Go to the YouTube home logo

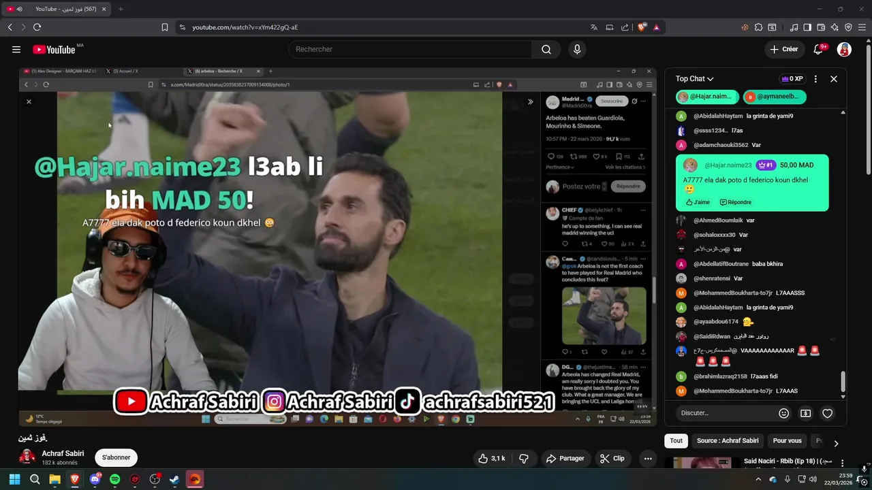coord(54,49)
